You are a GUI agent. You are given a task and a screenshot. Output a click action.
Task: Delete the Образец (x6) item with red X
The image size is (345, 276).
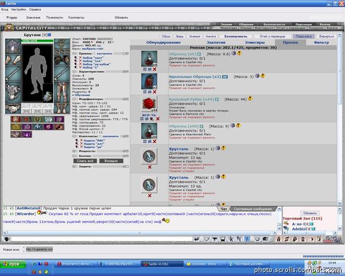[x=155, y=69]
